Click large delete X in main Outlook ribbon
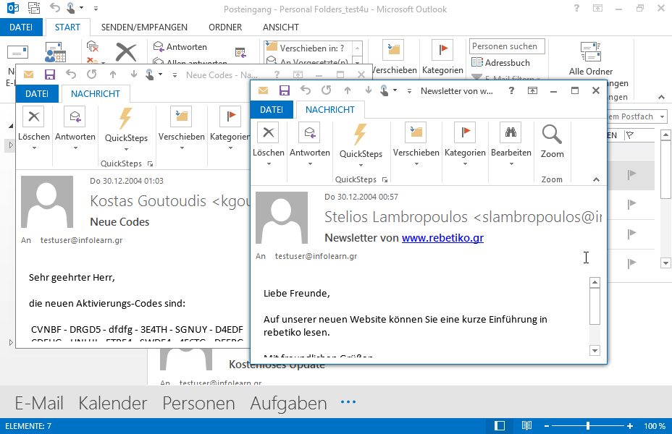672x434 pixels. (126, 53)
